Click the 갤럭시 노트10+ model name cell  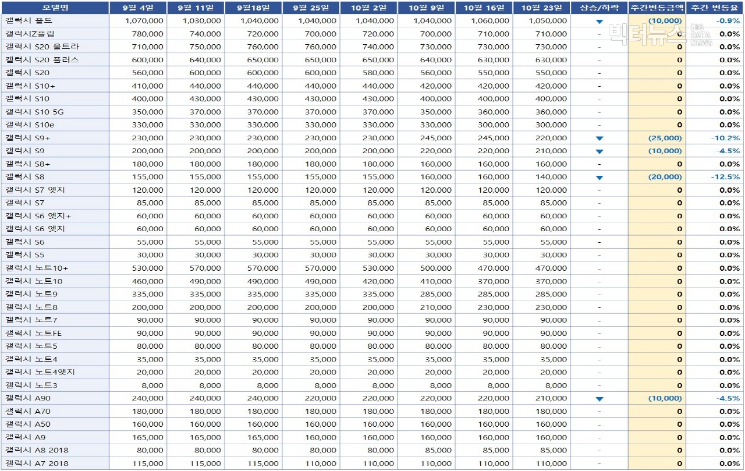tap(55, 268)
